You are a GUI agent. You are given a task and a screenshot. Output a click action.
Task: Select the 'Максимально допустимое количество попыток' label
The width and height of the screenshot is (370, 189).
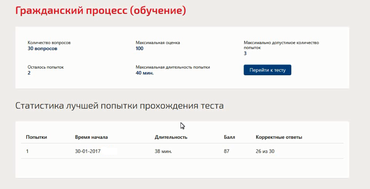(281, 45)
